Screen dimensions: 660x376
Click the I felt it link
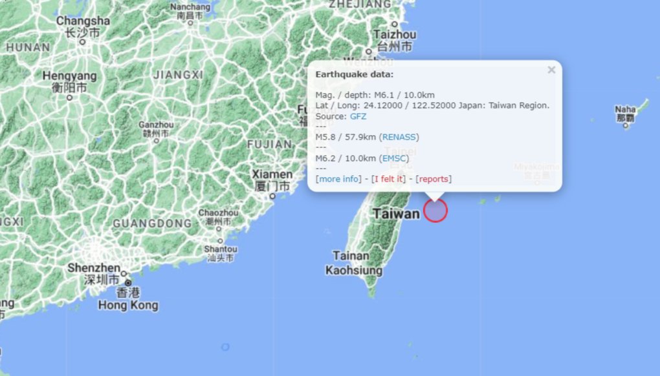pyautogui.click(x=388, y=179)
